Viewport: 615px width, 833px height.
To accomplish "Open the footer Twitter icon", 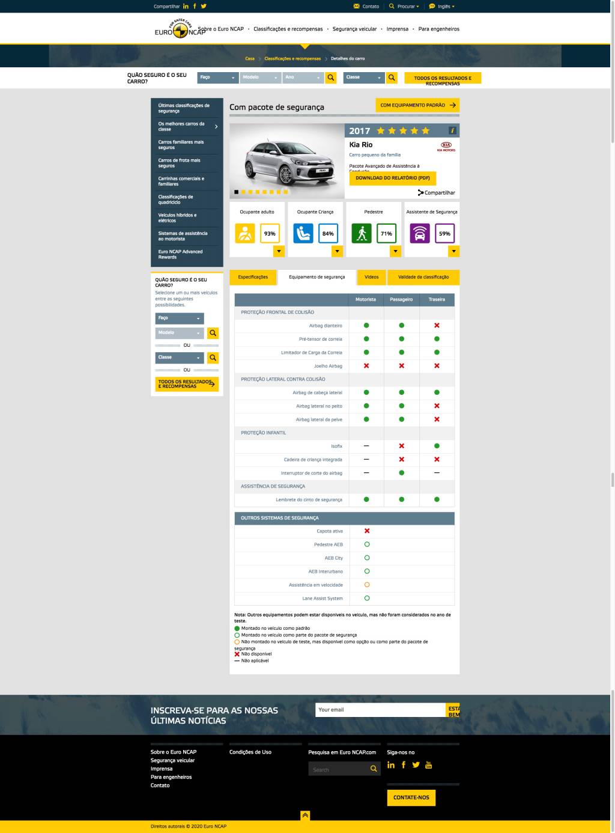I will click(x=416, y=765).
